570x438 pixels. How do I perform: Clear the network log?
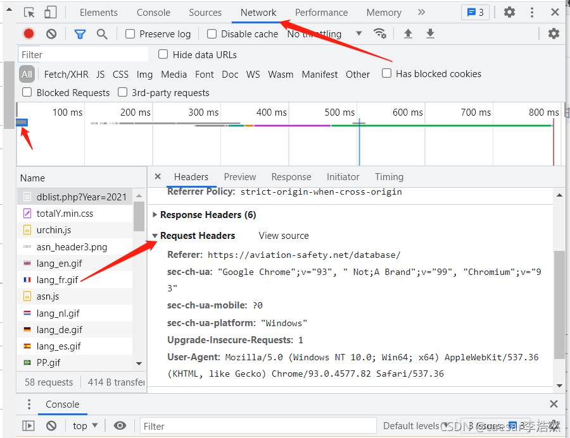point(51,34)
